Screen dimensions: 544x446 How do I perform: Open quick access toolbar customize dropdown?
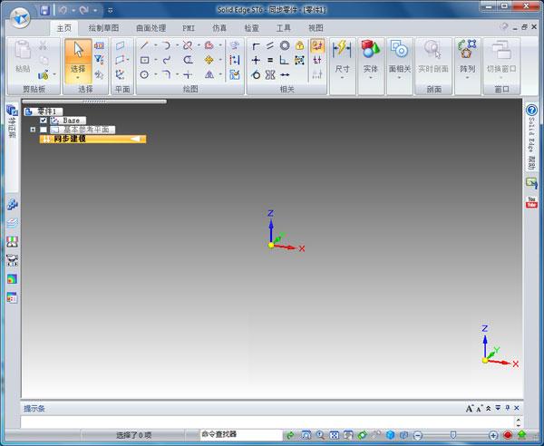point(111,10)
